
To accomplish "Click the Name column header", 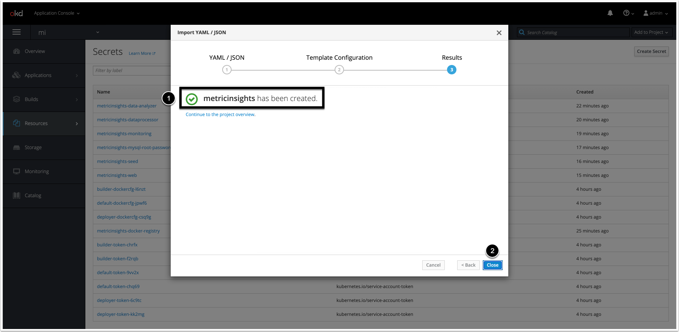I will coord(103,92).
